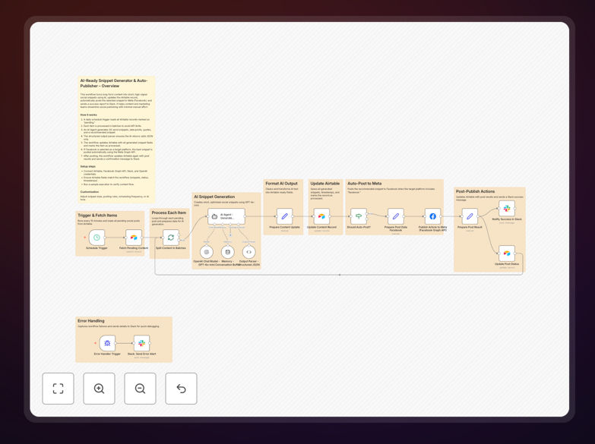Select the Schedule Trigger clock node
Viewport: 595px width, 444px height.
point(97,238)
